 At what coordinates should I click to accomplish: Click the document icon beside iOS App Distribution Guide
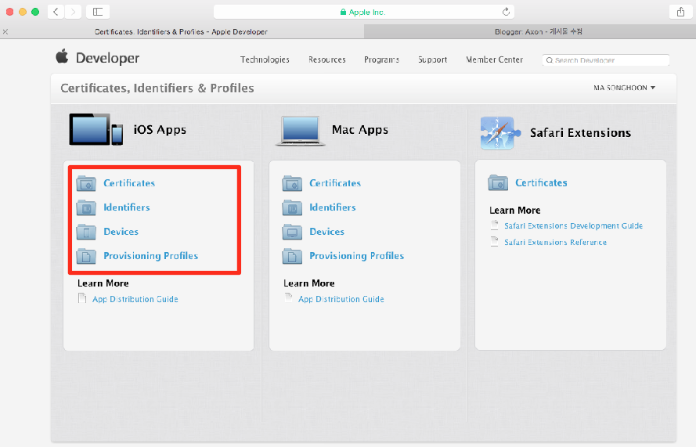(x=82, y=297)
